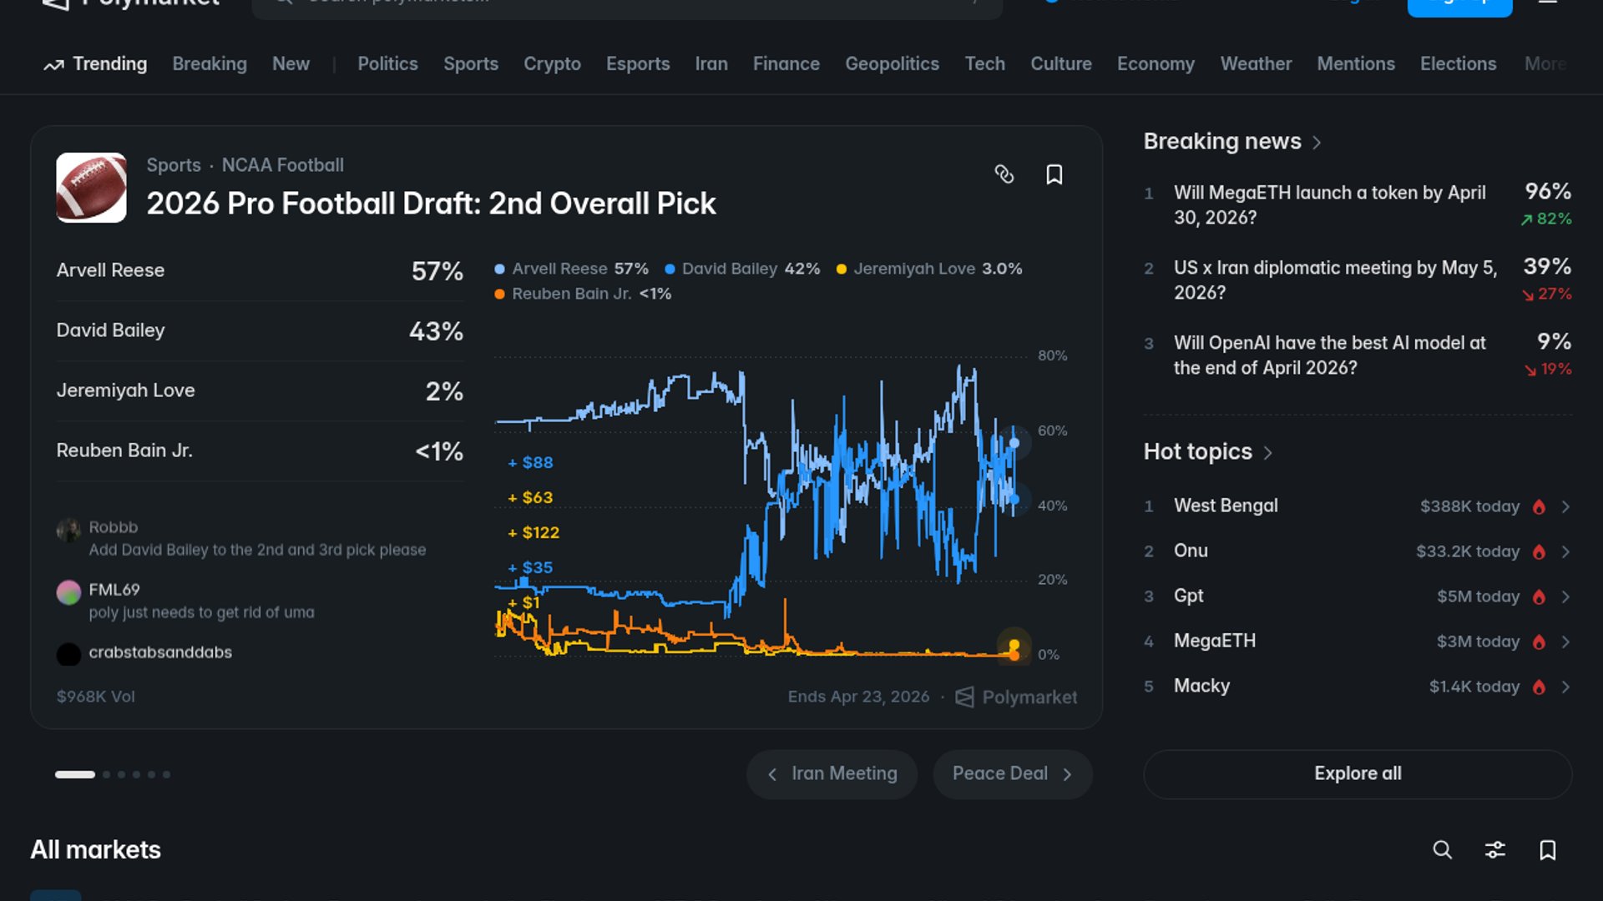Click the Trending arrow icon
This screenshot has height=901, width=1603.
click(x=53, y=65)
